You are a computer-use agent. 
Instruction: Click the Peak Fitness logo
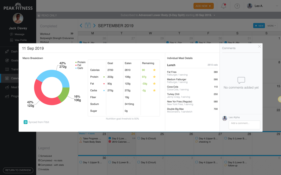18,6
